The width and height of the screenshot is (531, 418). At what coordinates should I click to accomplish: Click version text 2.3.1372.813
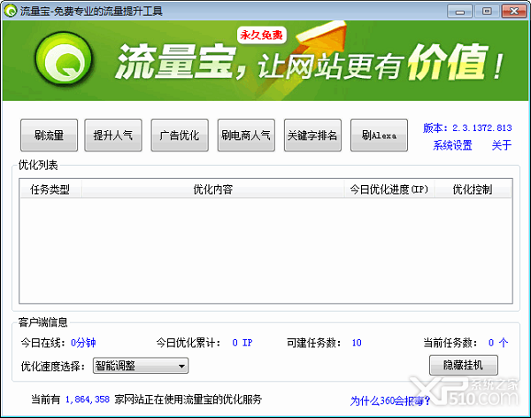(x=482, y=128)
